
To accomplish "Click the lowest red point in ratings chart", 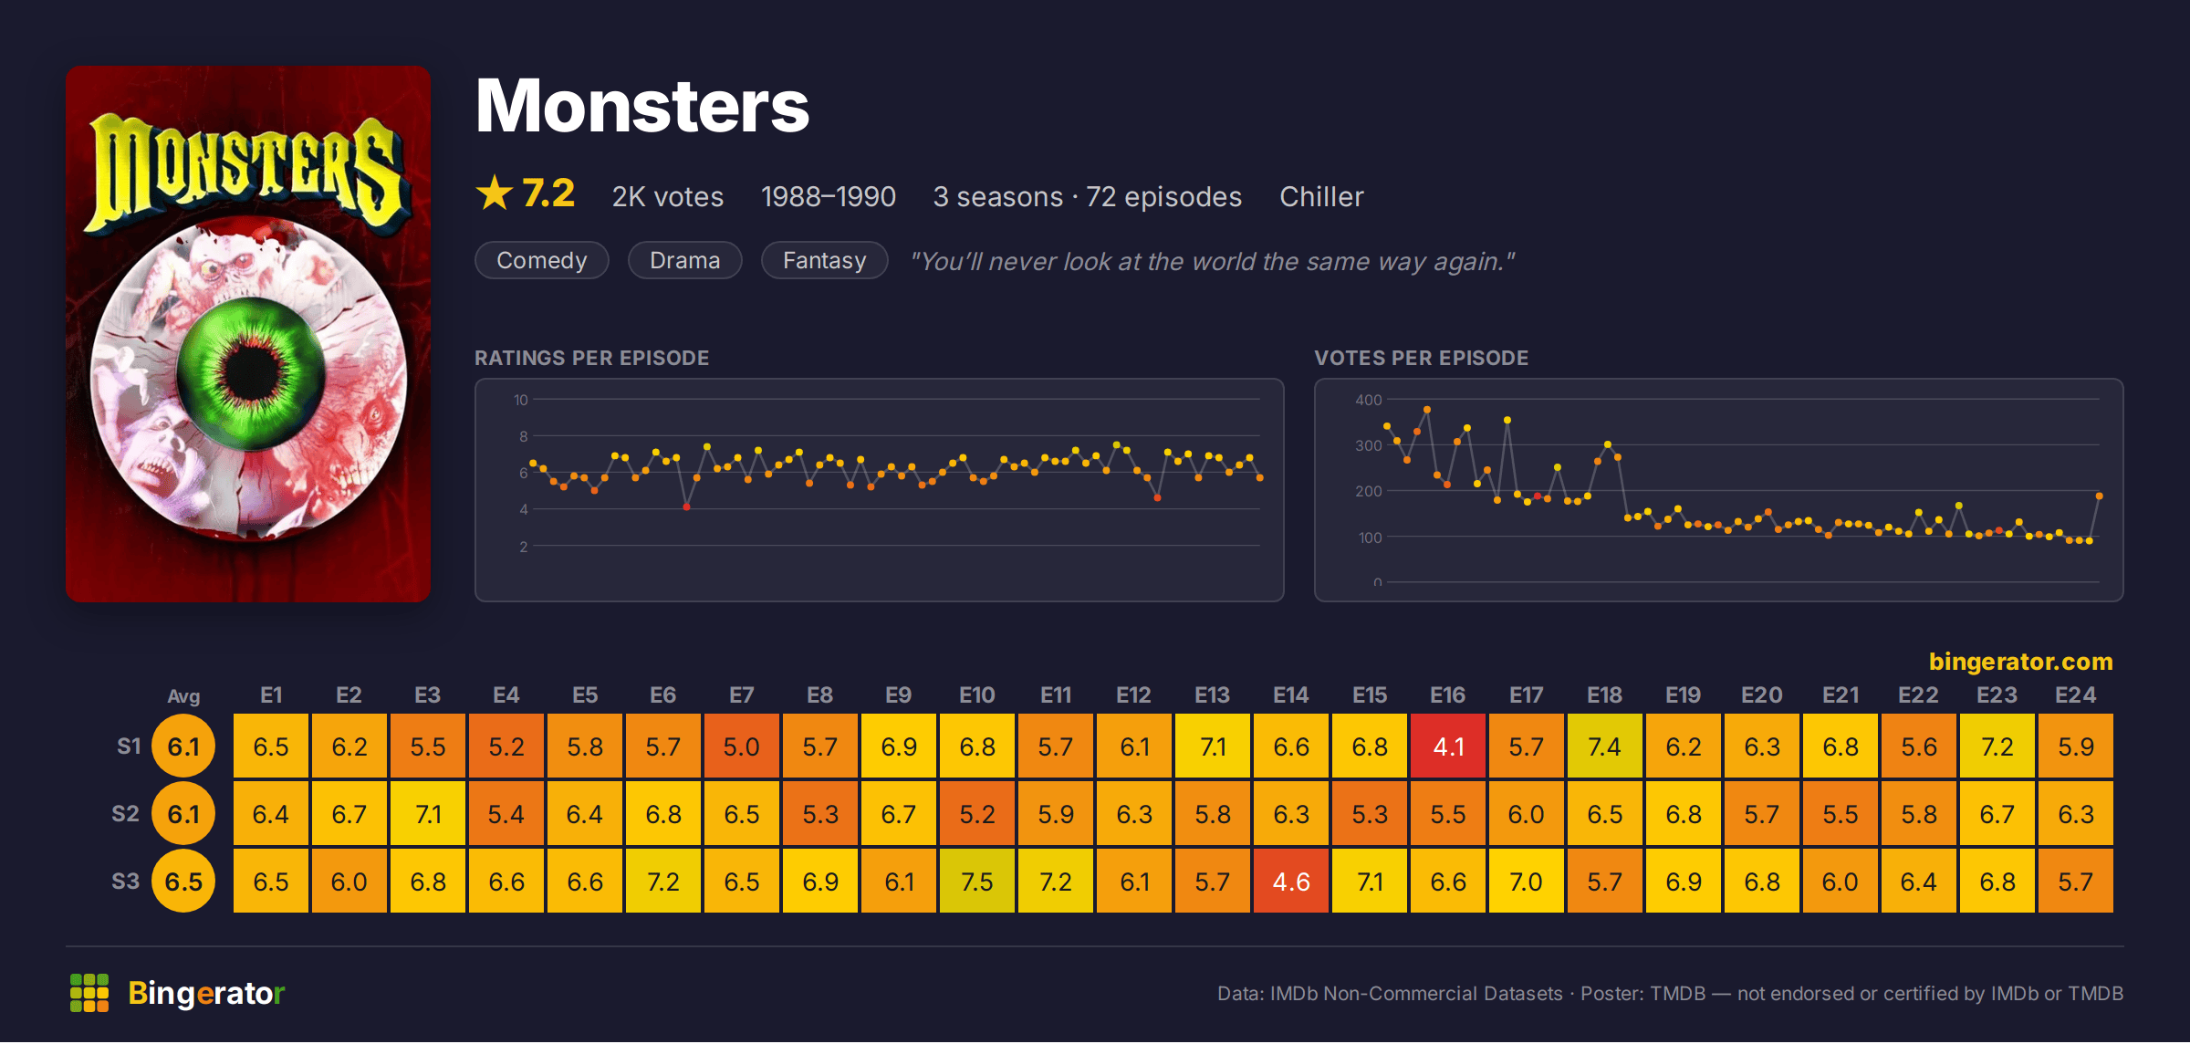I will pos(686,506).
